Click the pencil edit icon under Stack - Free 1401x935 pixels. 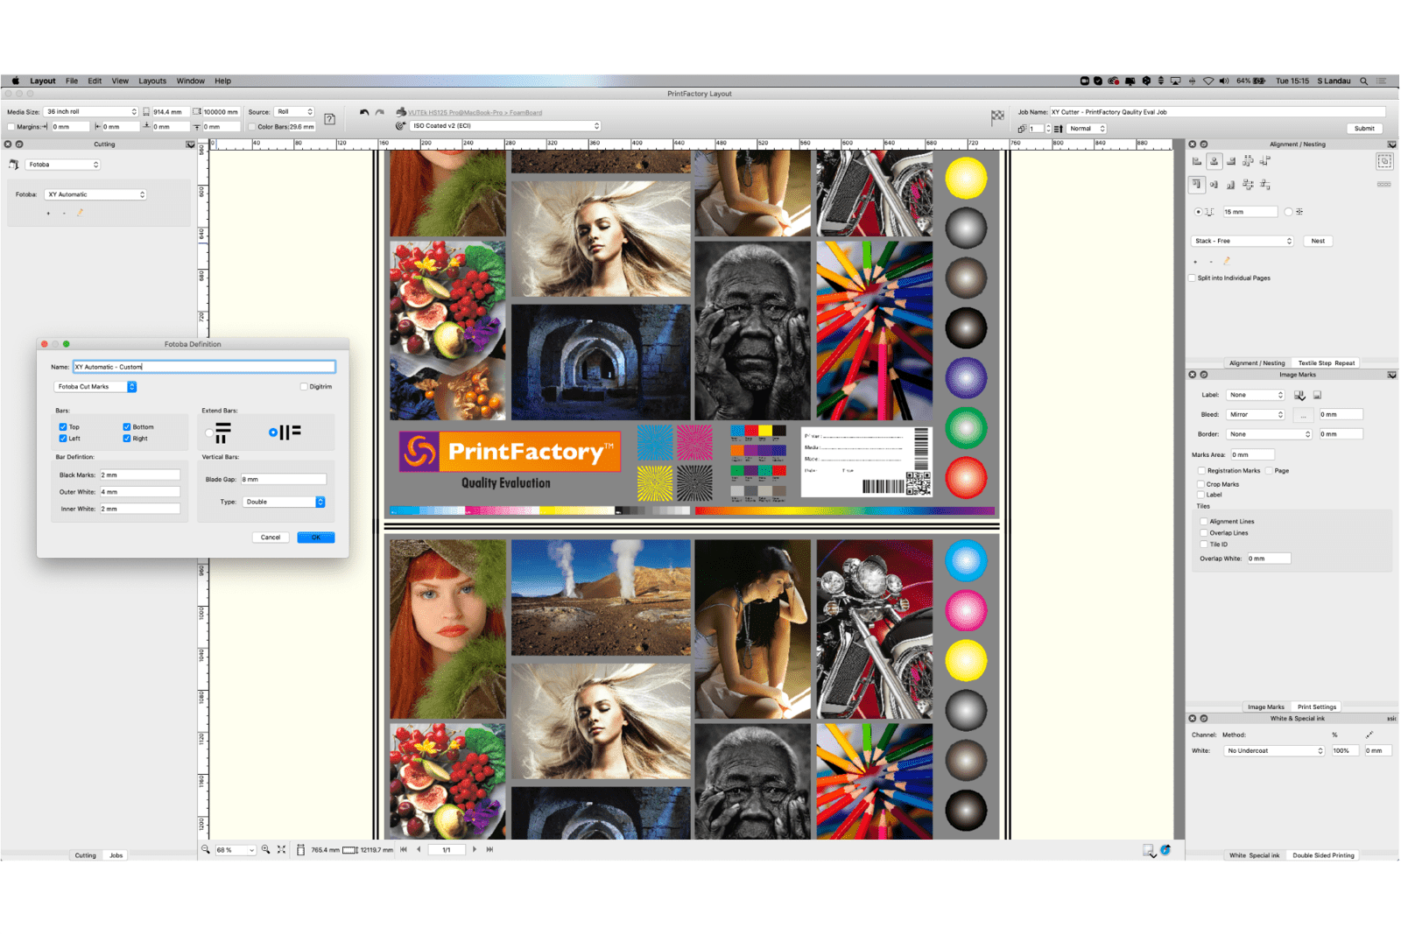[1227, 261]
